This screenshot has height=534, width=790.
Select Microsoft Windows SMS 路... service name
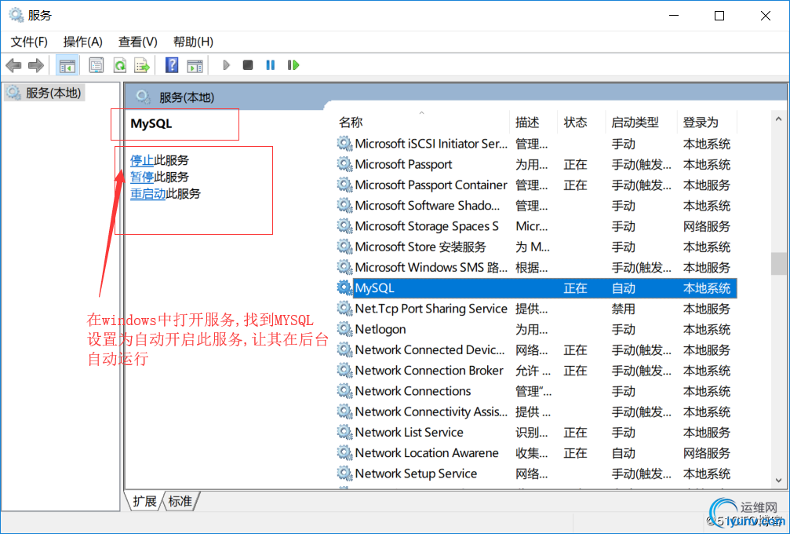click(x=431, y=267)
